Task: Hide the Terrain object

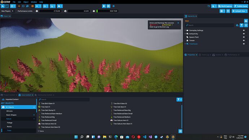Action: click(244, 40)
